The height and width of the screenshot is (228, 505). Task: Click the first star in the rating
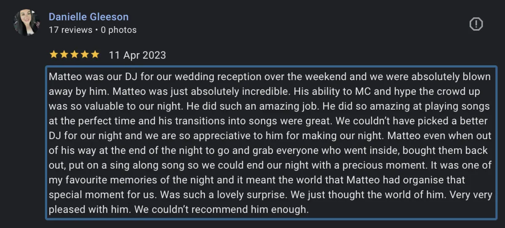[53, 54]
